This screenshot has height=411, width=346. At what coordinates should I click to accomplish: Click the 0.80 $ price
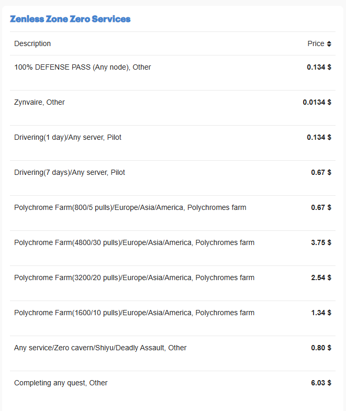coord(321,348)
